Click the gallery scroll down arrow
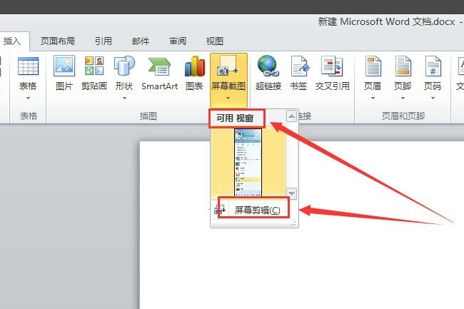464x309 pixels. (x=291, y=193)
